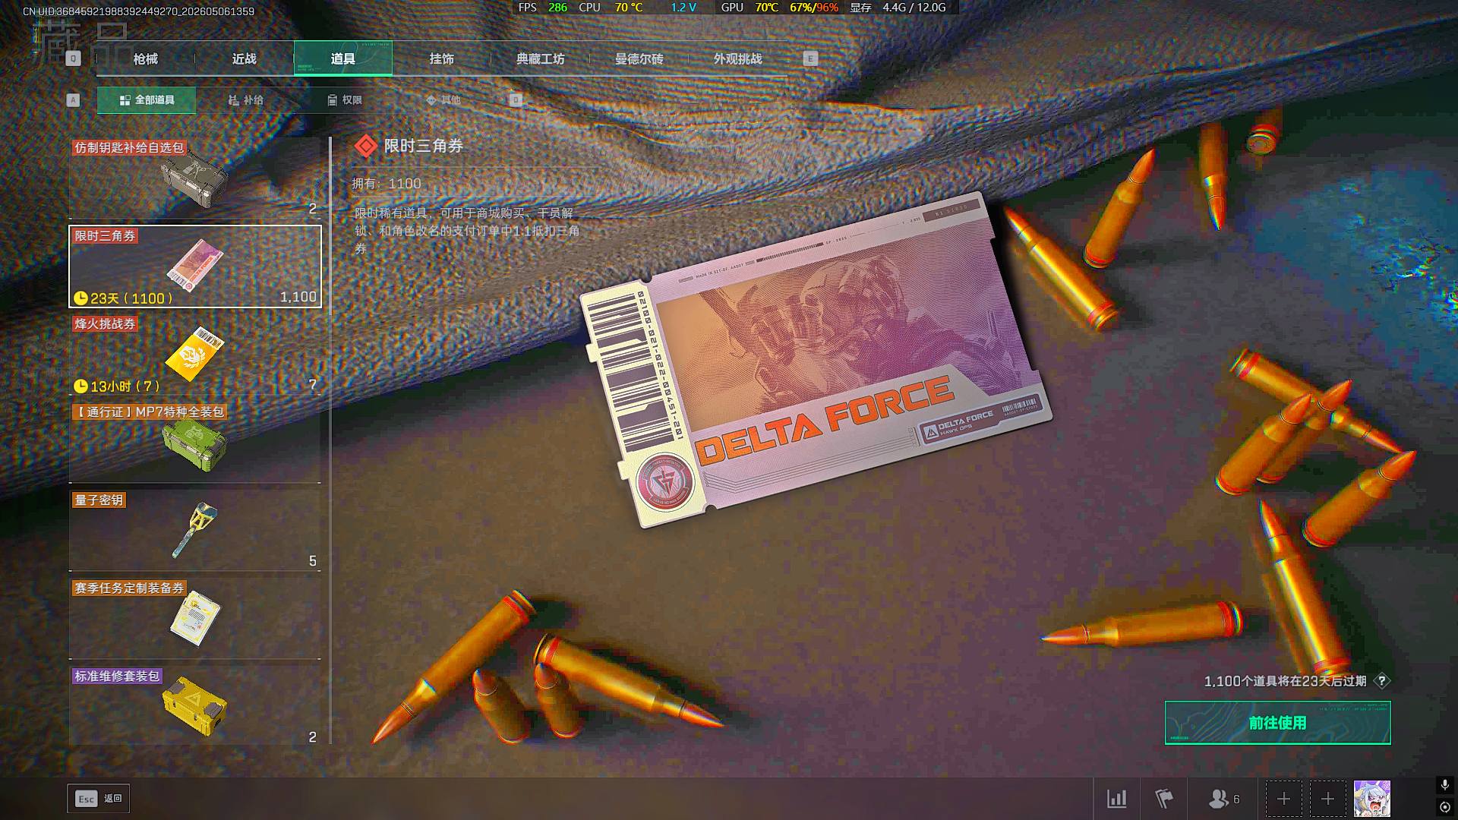This screenshot has height=820, width=1458.
Task: Open the expiry help question mark
Action: point(1382,681)
